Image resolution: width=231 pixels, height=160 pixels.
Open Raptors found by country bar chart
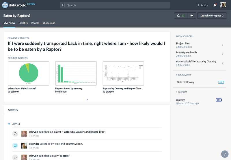[x=76, y=74]
